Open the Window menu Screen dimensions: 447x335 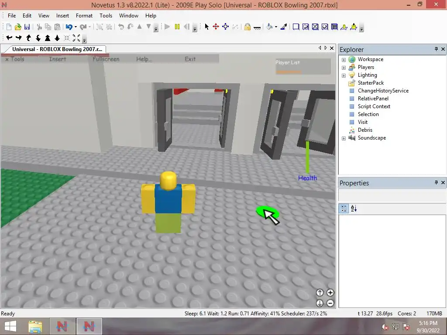tap(129, 16)
